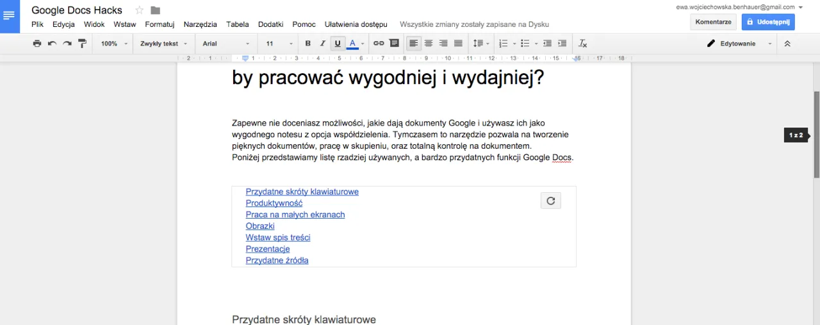
Task: Hide the menus with chevron icon
Action: [787, 44]
